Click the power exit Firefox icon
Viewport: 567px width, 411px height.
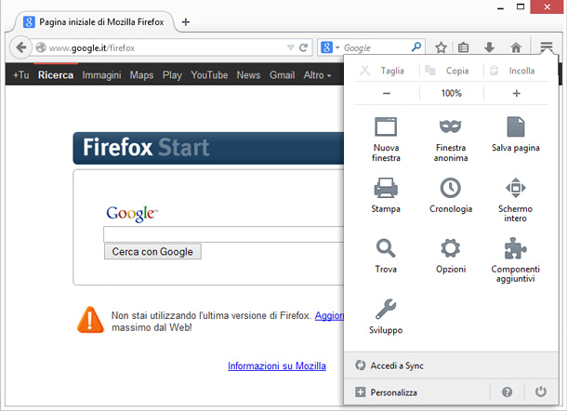541,391
